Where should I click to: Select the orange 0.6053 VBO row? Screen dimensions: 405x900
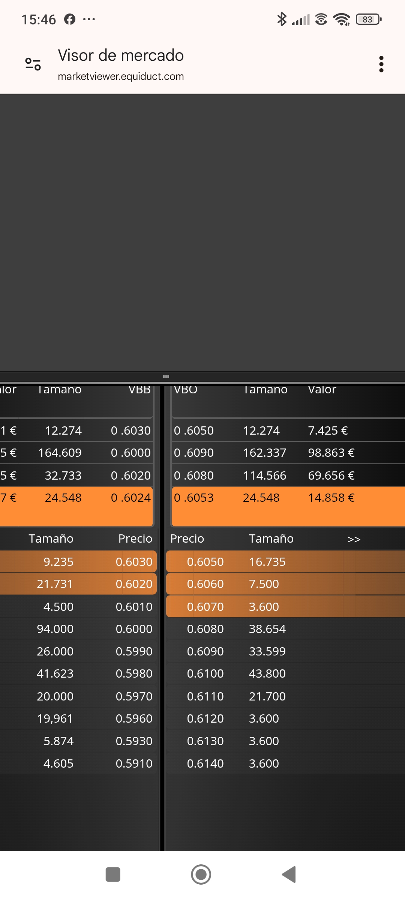pos(288,506)
